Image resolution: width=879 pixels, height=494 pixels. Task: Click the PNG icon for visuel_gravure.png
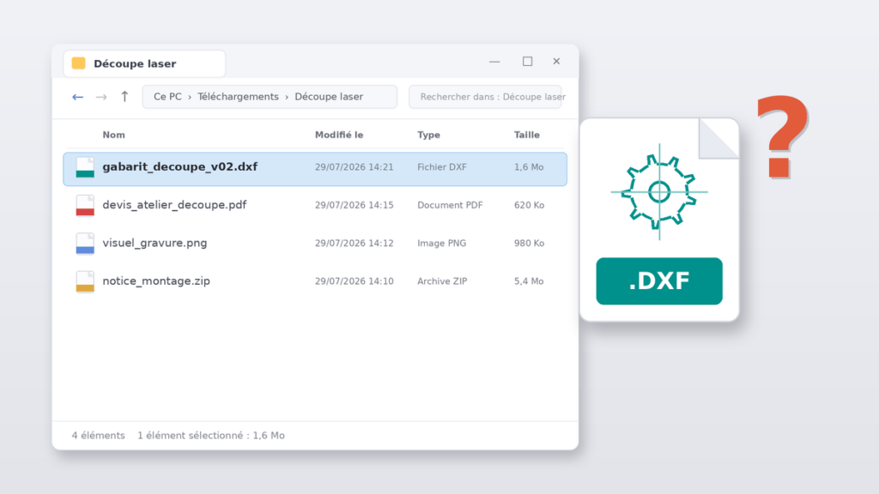pos(85,244)
